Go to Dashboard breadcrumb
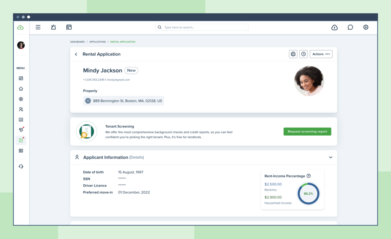 pos(77,42)
